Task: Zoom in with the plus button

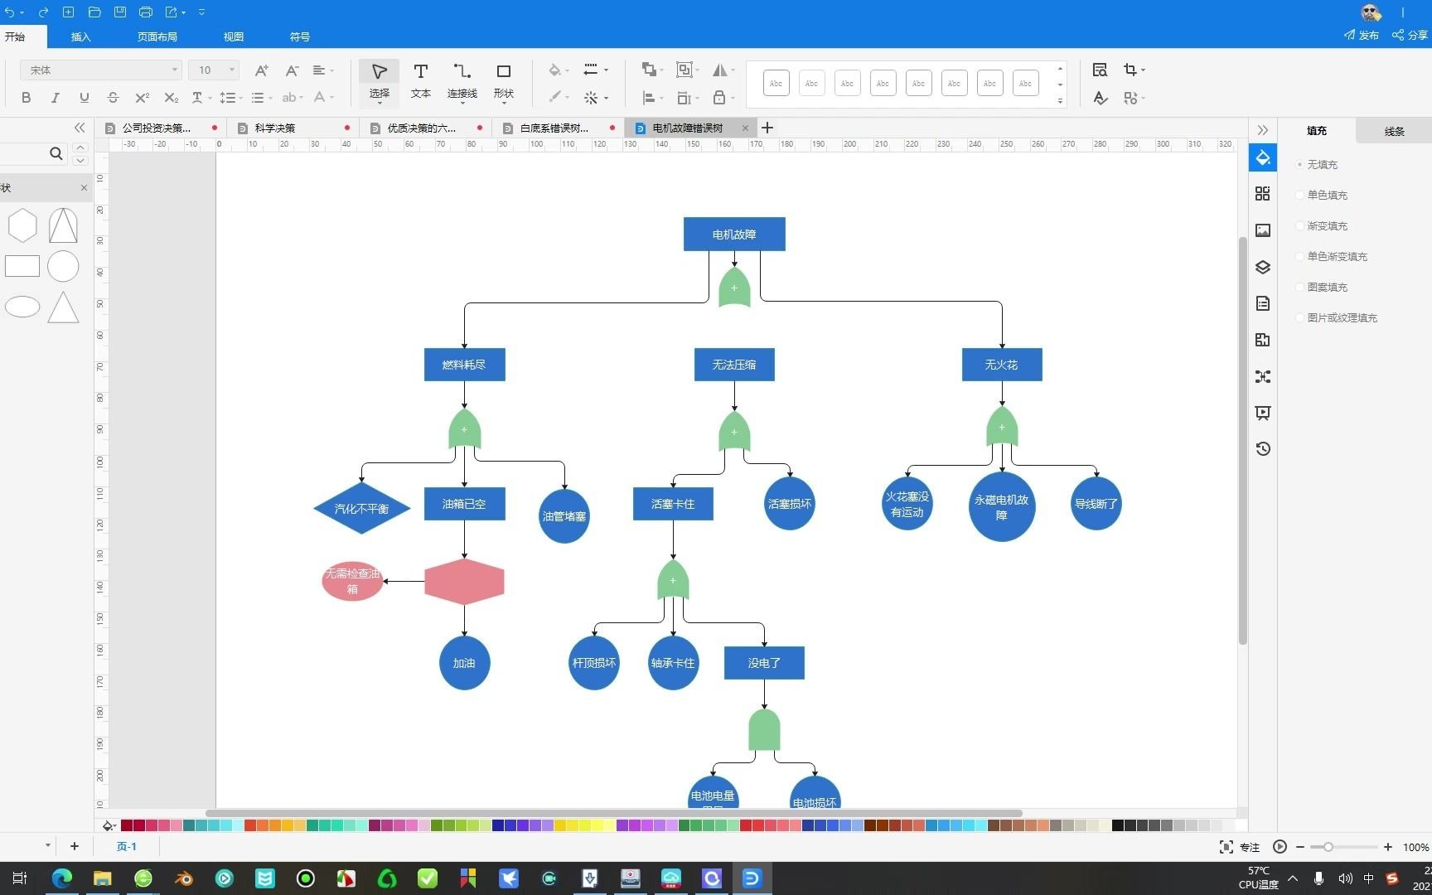Action: (1388, 847)
